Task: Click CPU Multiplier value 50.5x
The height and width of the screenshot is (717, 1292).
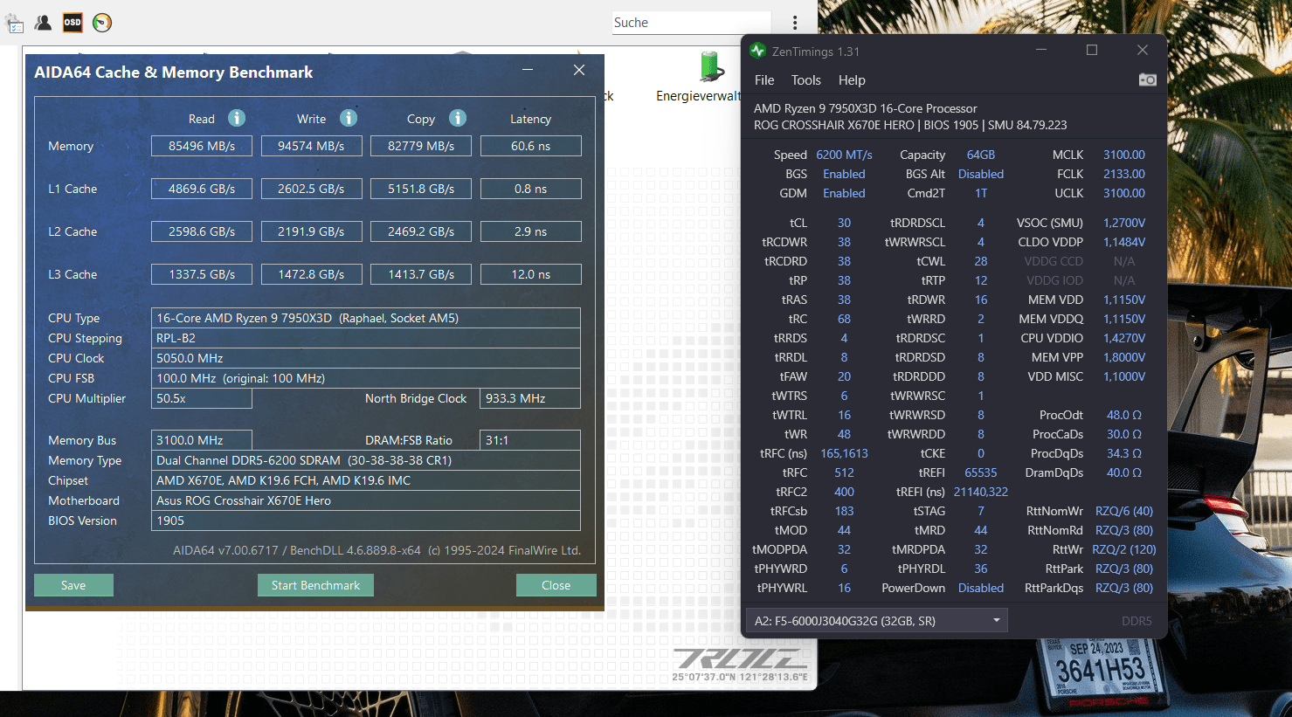Action: point(202,398)
